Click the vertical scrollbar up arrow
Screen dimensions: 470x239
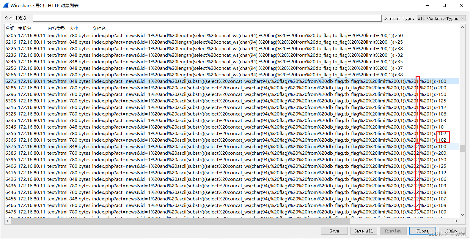(462, 27)
